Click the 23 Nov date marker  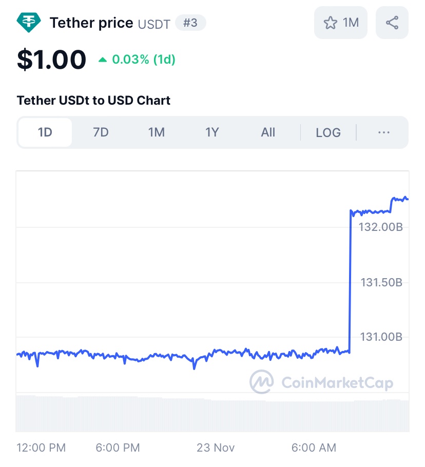coord(216,447)
